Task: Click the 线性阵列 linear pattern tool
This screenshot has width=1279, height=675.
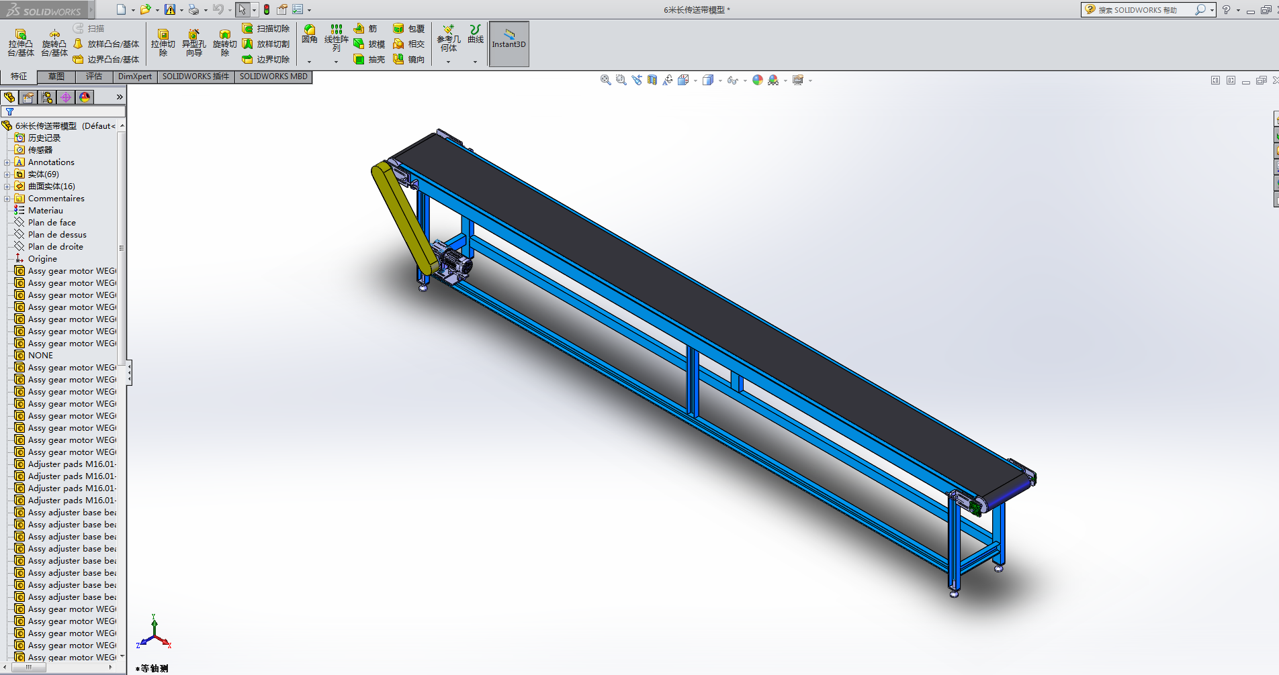Action: pos(337,38)
